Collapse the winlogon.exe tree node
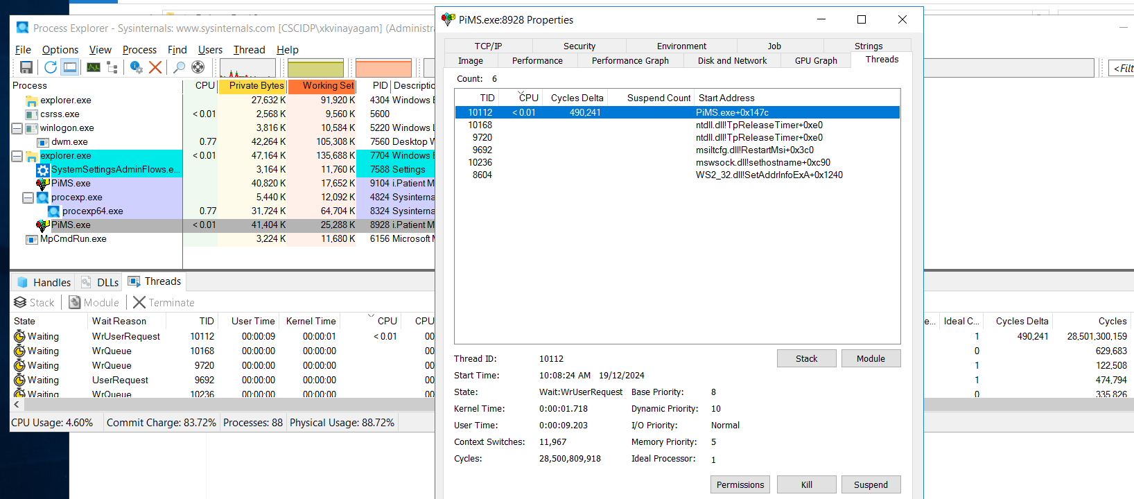 point(17,128)
